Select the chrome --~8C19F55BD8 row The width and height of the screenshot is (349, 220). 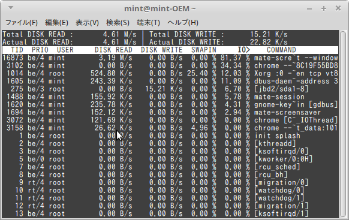(x=170, y=65)
